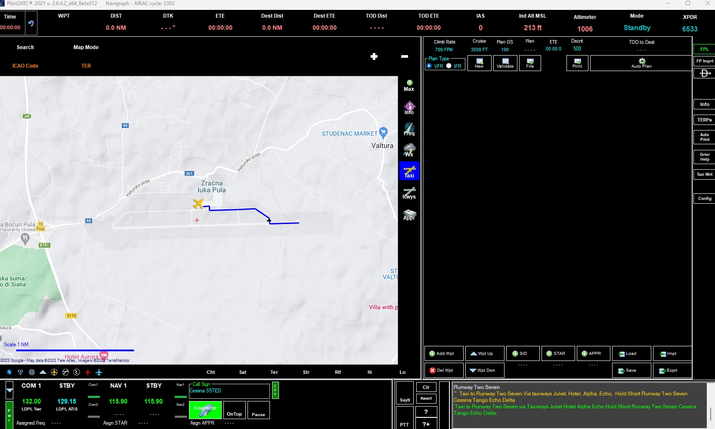Add an APPR procedure
Viewport: 715px width, 429px height.
(x=594, y=354)
